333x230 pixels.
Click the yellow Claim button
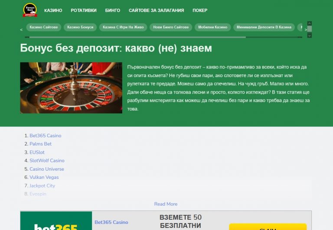[268, 227]
